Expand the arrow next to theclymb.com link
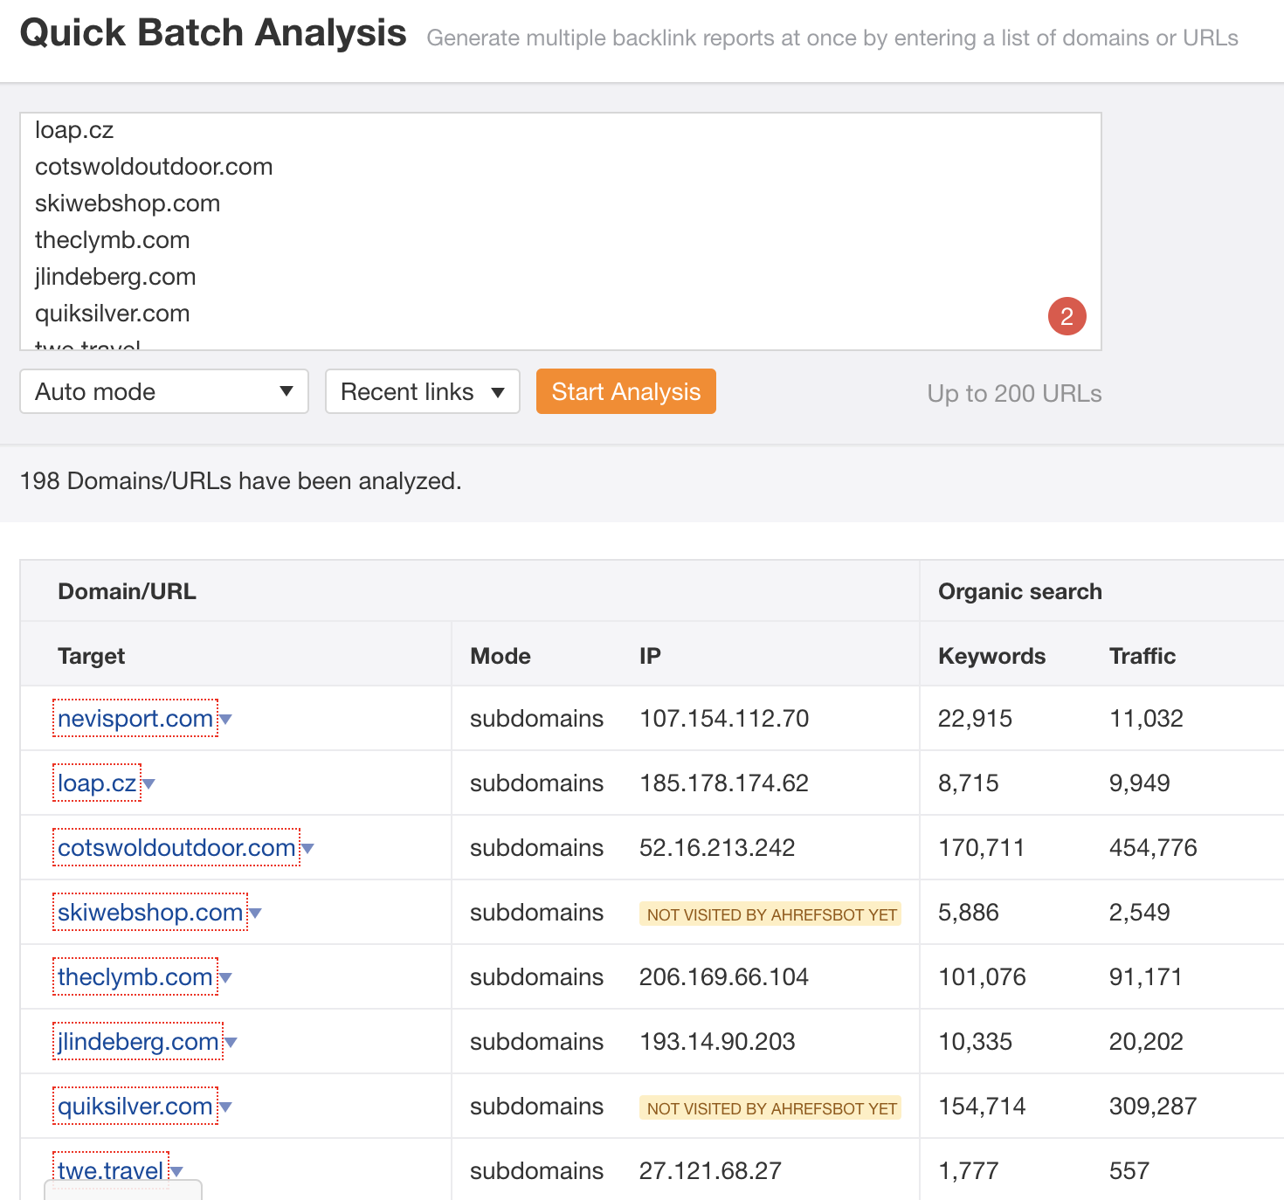The width and height of the screenshot is (1284, 1200). [225, 978]
